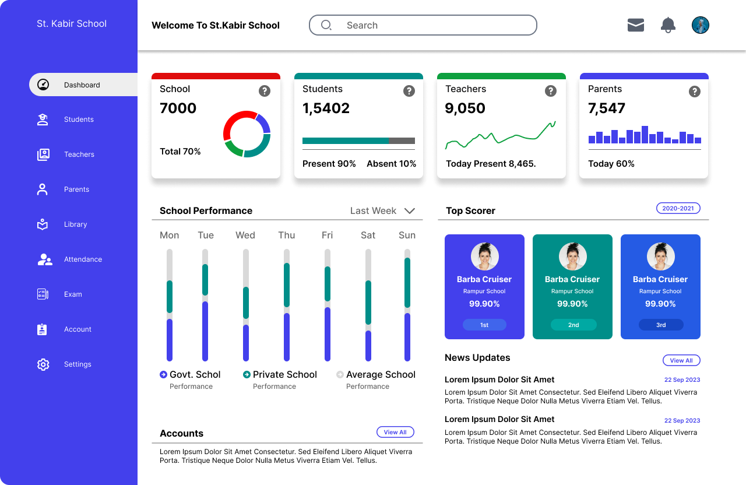Click View All next to News Updates

point(681,360)
